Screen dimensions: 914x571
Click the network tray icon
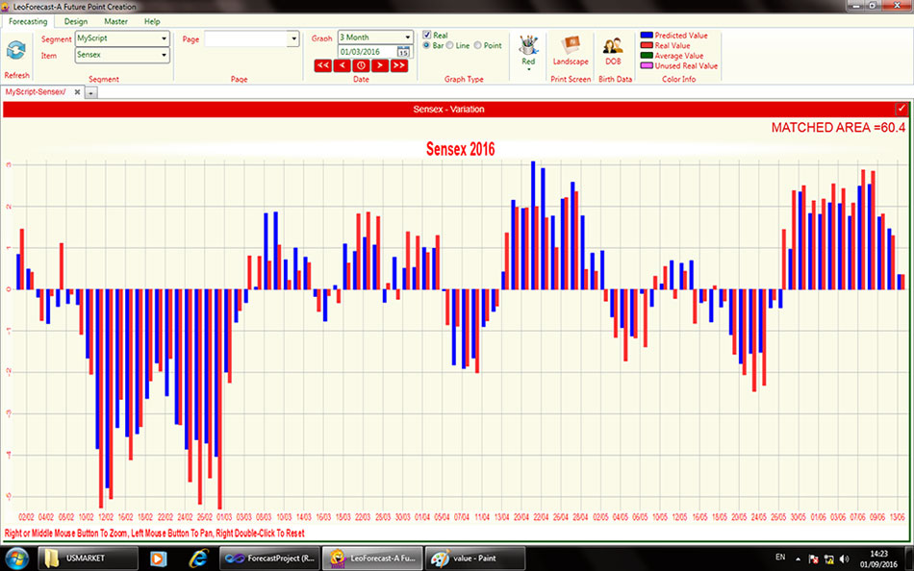coord(829,559)
